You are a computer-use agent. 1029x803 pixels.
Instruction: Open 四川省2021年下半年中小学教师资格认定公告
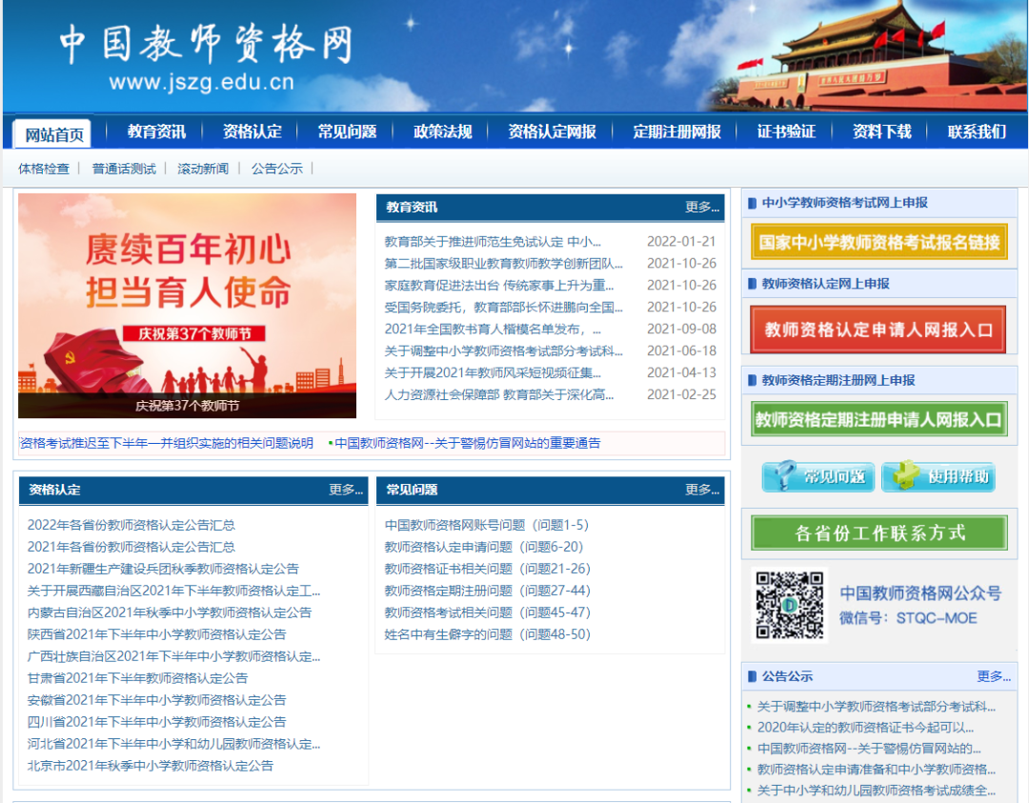tap(157, 722)
